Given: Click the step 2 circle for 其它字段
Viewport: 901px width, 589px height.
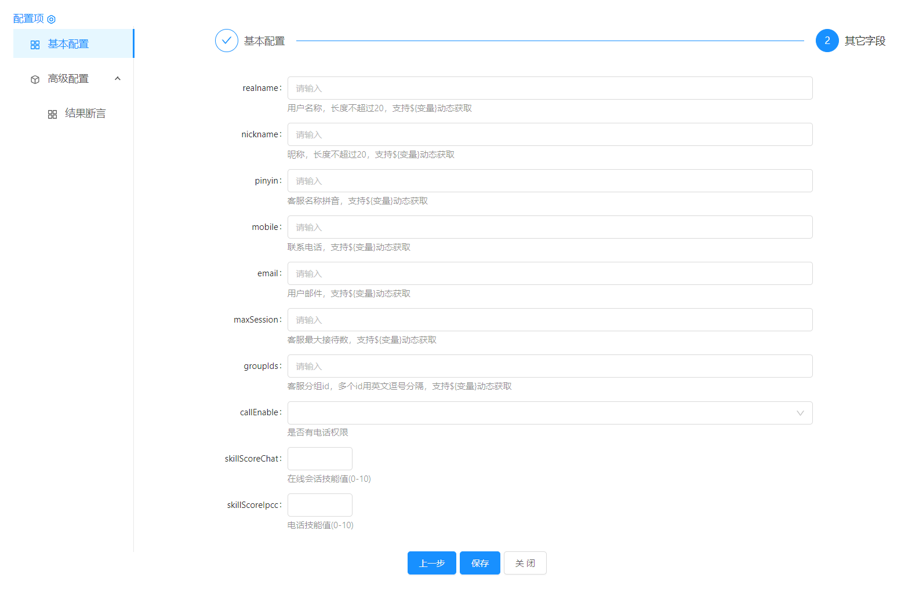Looking at the screenshot, I should point(827,41).
